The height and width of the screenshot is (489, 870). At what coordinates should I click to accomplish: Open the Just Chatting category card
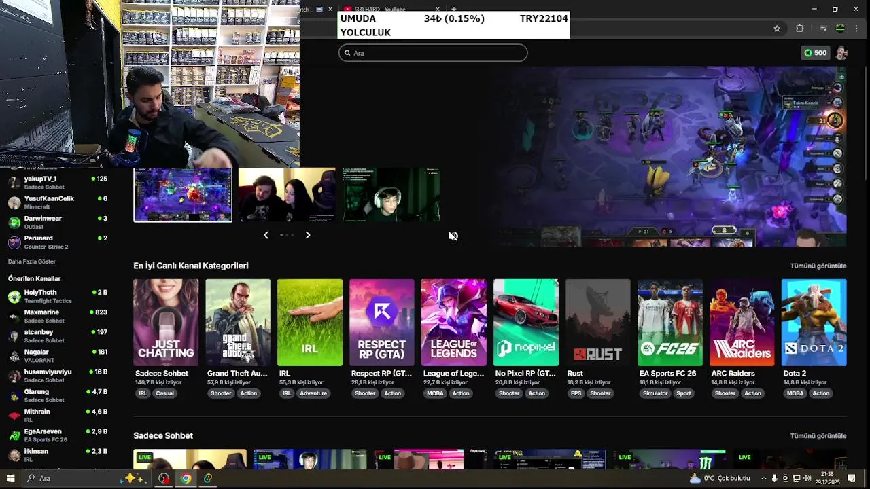[166, 323]
